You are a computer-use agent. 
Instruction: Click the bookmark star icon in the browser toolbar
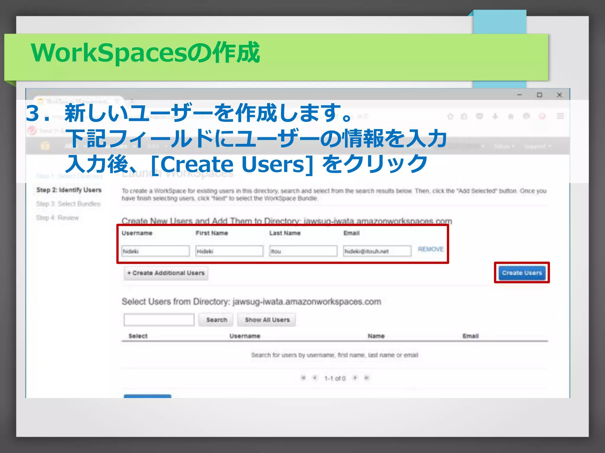(x=450, y=116)
